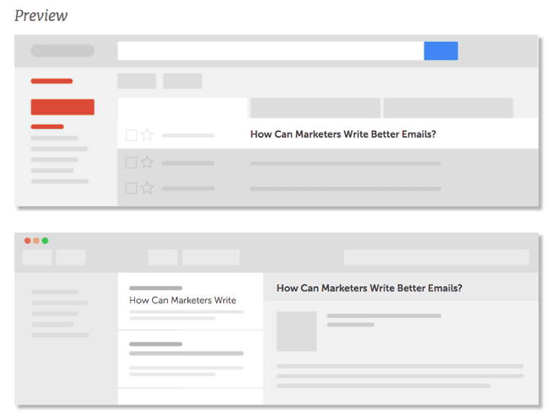Focus the webmail search input field

point(271,50)
